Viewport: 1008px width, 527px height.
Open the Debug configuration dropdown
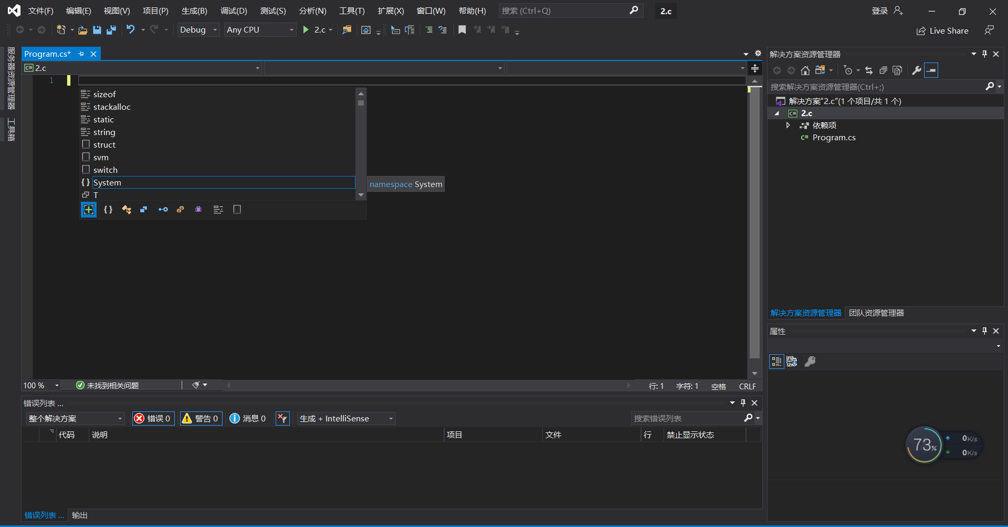point(198,30)
